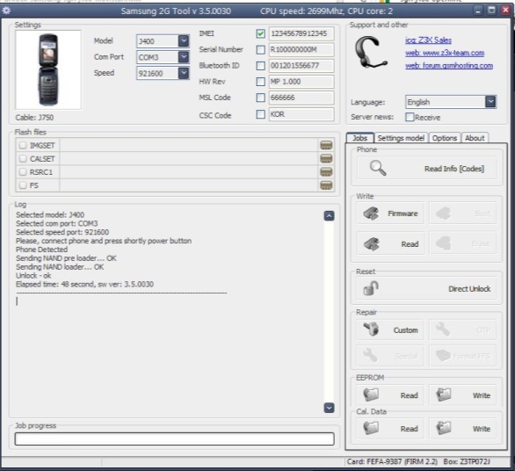Browse for the IMGSET flash file

click(326, 145)
